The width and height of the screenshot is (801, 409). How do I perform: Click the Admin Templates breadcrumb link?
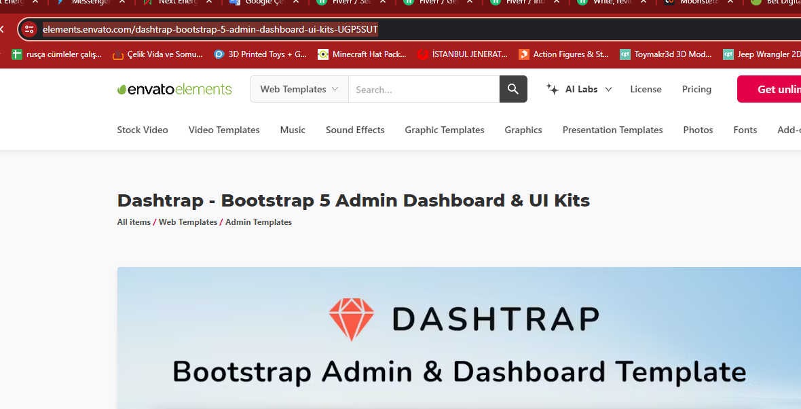pyautogui.click(x=259, y=222)
